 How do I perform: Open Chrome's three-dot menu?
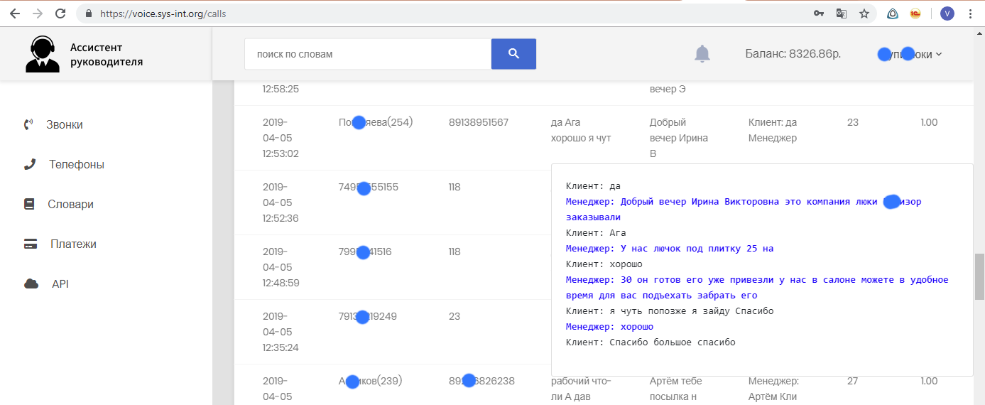[x=970, y=13]
